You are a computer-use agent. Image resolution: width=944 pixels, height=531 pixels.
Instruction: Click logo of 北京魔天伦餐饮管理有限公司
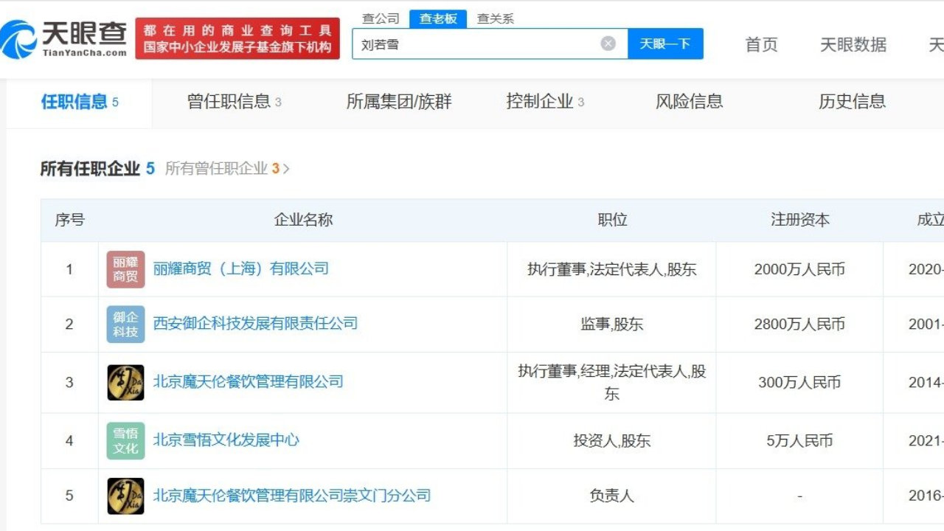tap(125, 382)
